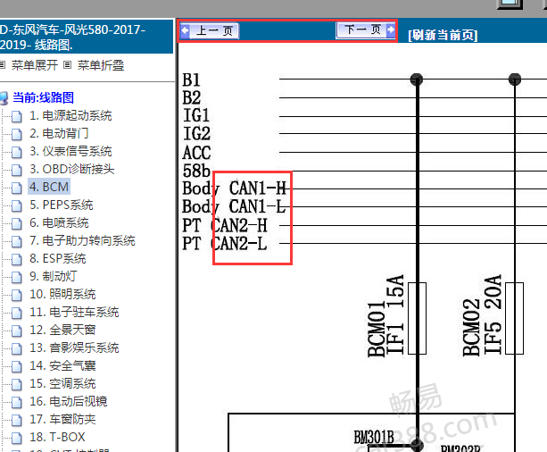Click page icon beside 电喷系统

[16, 223]
